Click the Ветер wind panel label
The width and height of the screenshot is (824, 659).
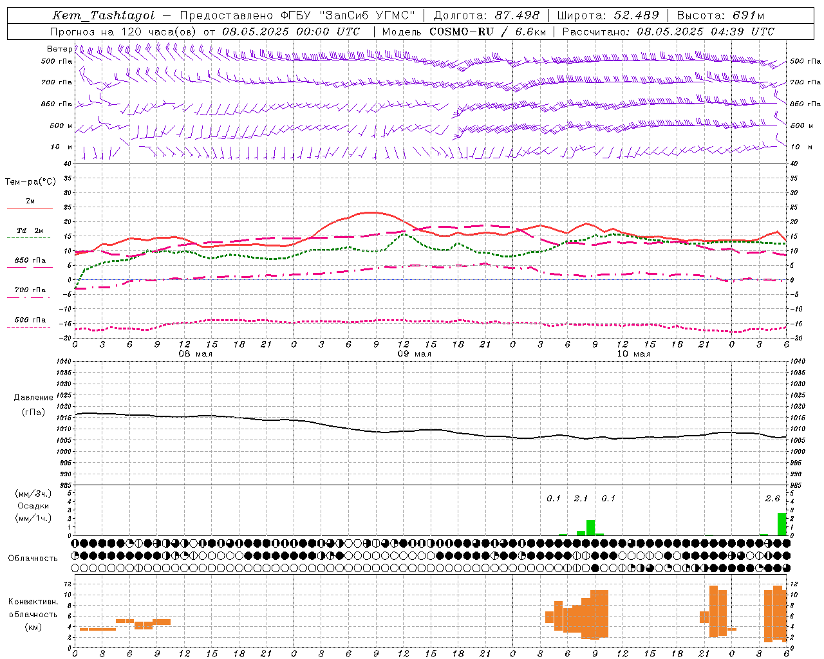point(59,49)
